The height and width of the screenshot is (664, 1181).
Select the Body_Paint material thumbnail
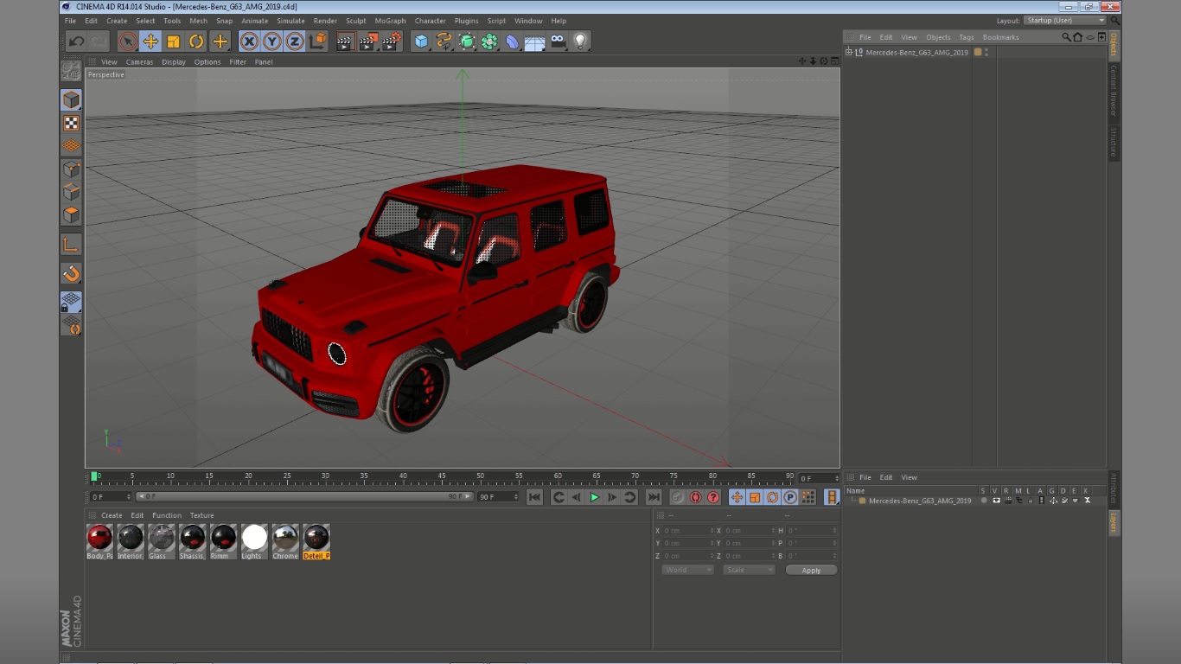tap(99, 538)
